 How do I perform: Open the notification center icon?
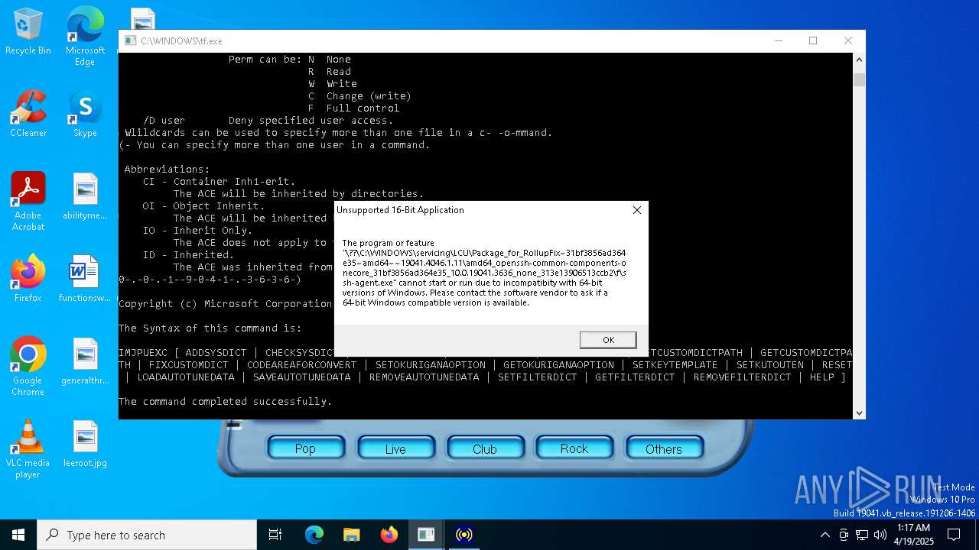click(954, 535)
